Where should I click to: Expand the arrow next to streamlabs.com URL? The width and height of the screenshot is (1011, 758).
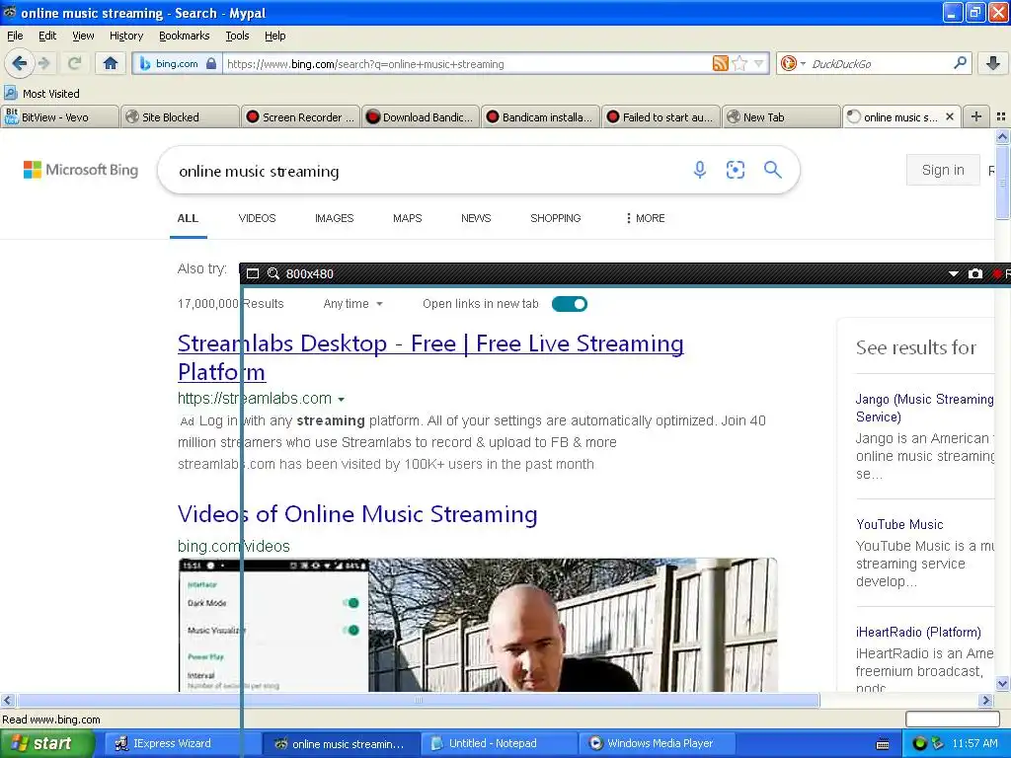(341, 400)
